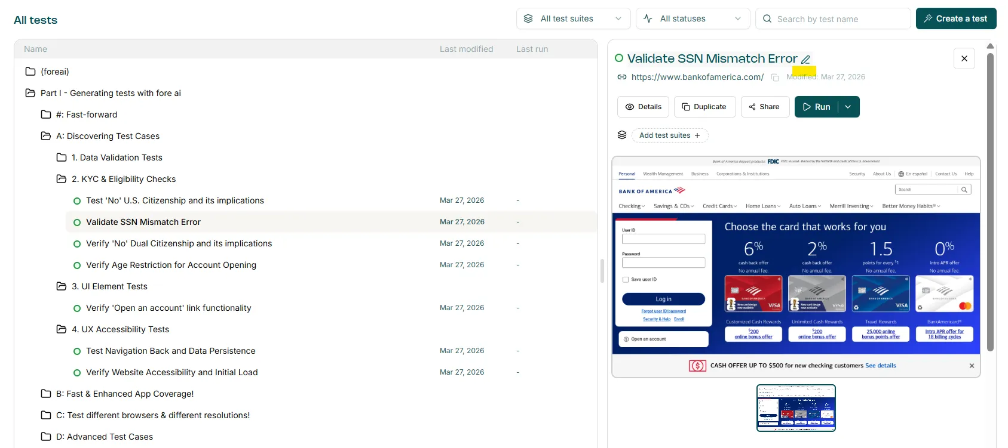Click the B: Fast & Enhanced App Coverage folder icon
The width and height of the screenshot is (1008, 448).
46,394
